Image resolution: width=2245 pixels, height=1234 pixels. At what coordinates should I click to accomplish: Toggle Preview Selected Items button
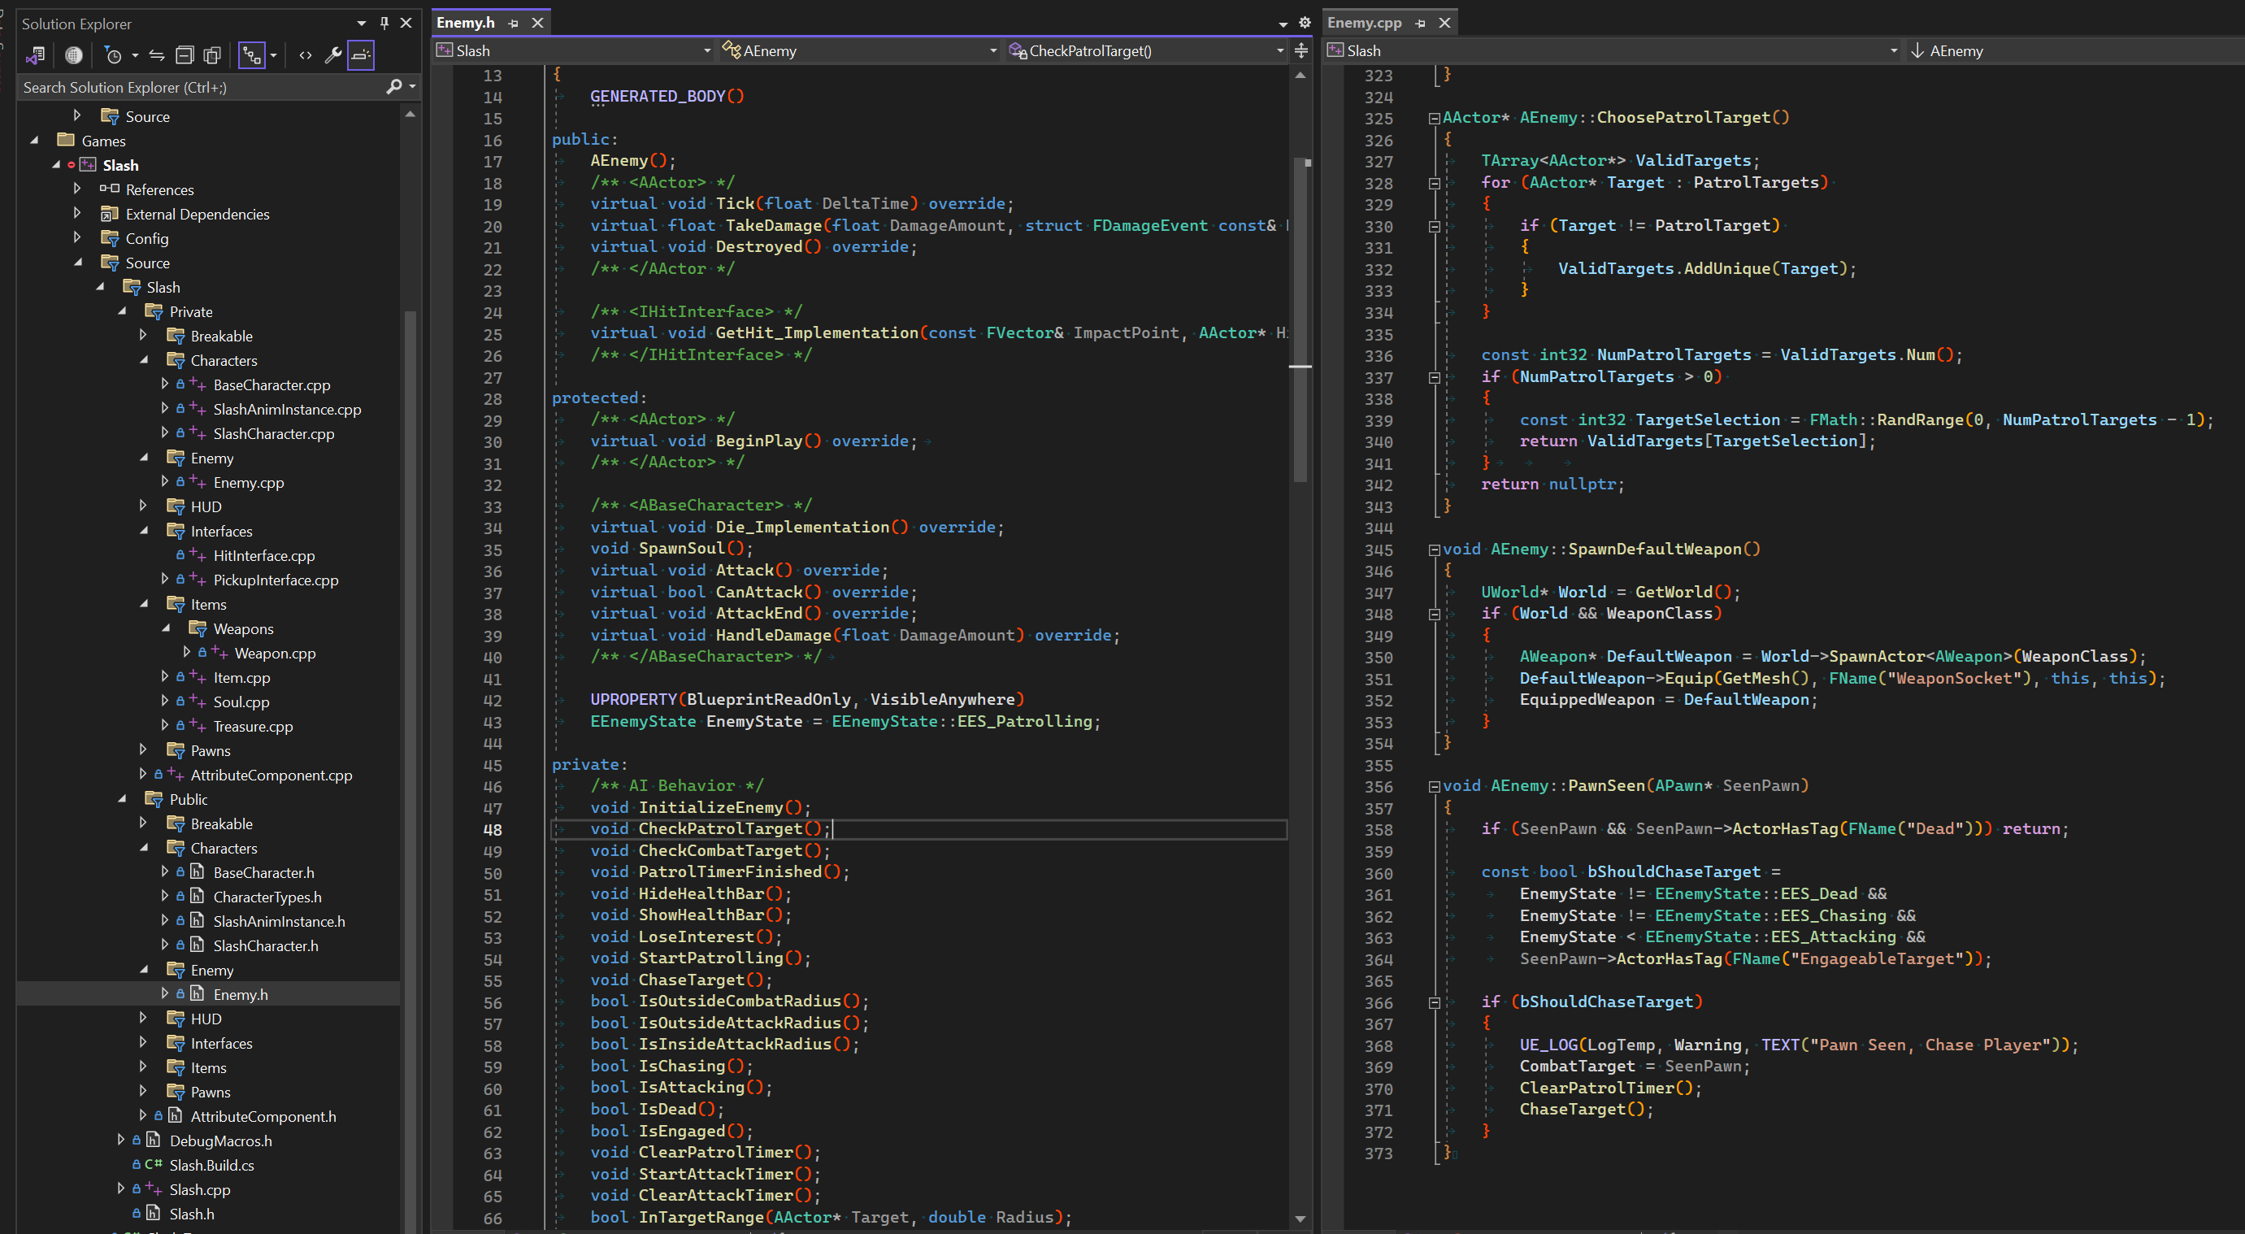click(x=361, y=56)
